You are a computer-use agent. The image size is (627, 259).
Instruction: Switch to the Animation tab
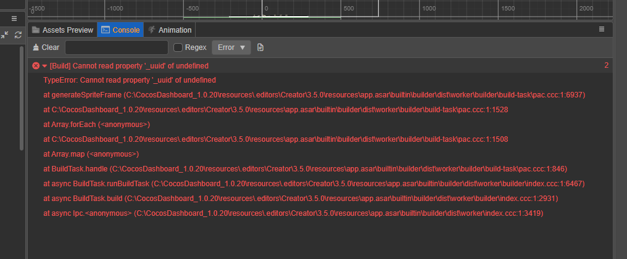tap(170, 30)
